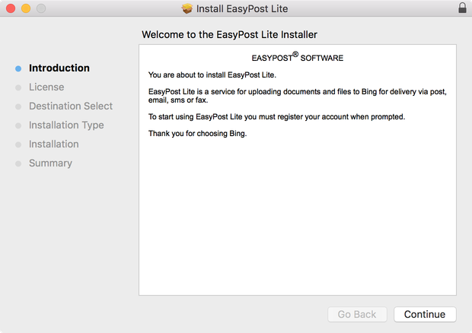The height and width of the screenshot is (333, 472).
Task: Select the Summary step in the sidebar
Action: [50, 163]
